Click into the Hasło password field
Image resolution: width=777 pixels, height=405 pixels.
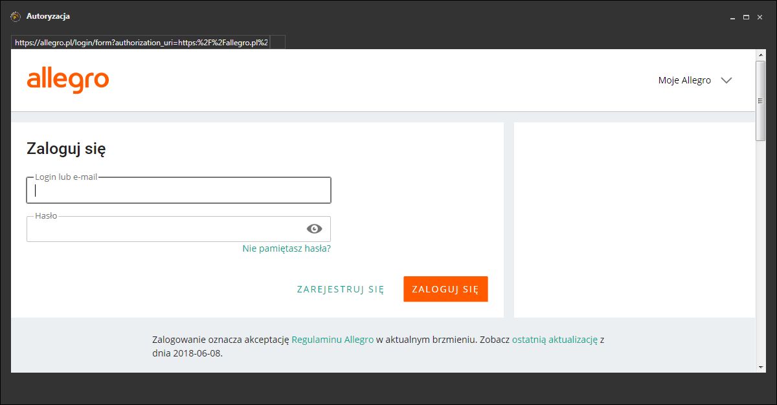179,229
